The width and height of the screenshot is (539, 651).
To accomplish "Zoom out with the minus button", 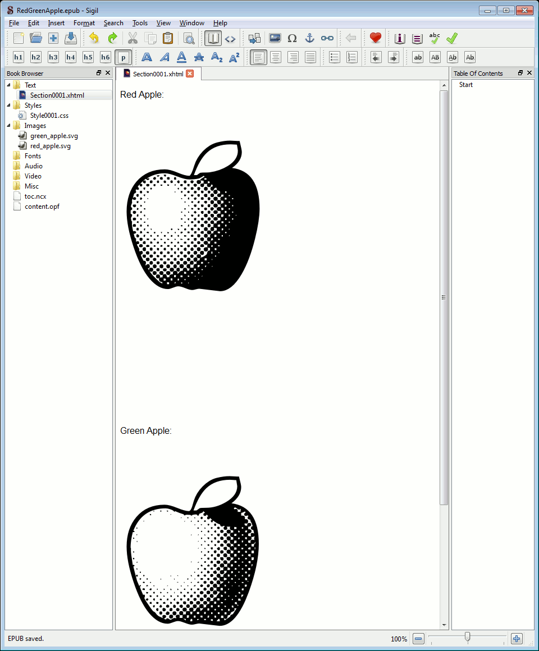I will tap(419, 639).
